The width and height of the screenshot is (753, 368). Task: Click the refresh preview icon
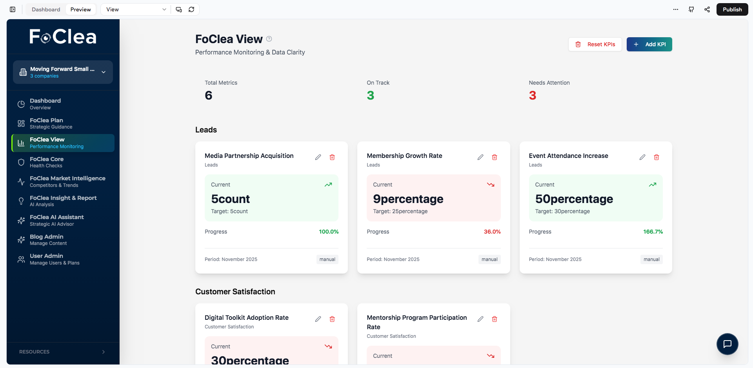tap(191, 9)
